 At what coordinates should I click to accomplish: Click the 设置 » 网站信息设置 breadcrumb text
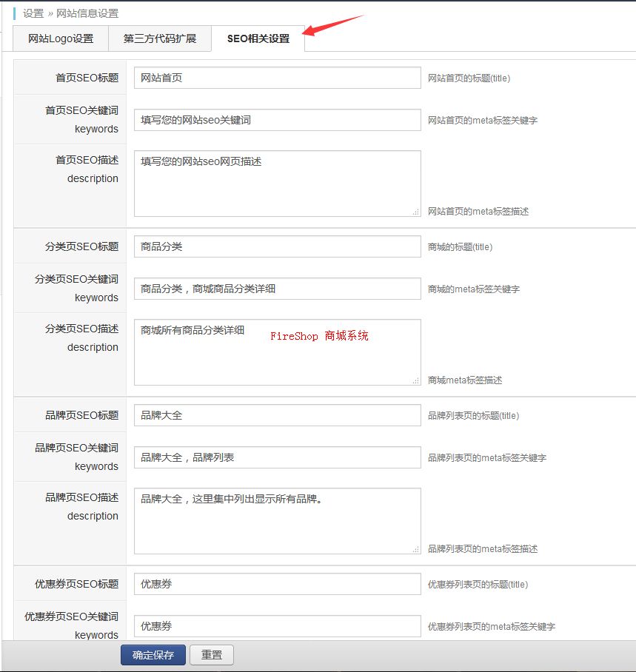[71, 13]
